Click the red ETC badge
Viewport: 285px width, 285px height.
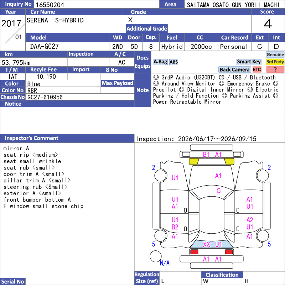(257, 69)
